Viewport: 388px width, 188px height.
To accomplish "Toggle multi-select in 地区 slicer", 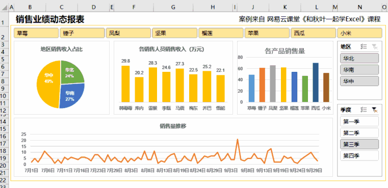I will tap(364, 46).
